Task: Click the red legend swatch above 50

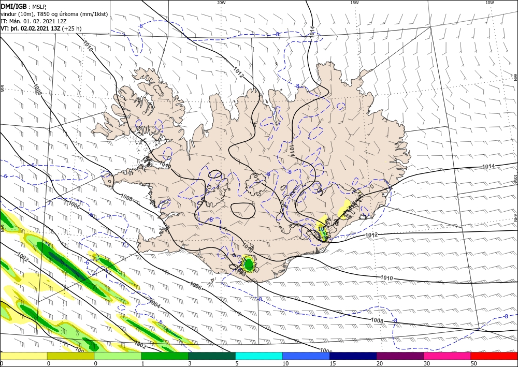Action: [494, 356]
